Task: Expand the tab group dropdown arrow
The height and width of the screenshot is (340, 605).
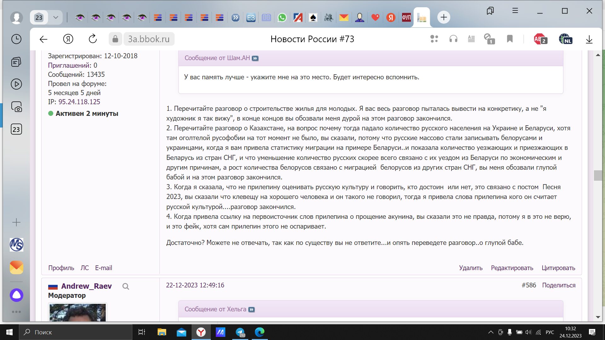Action: point(56,17)
